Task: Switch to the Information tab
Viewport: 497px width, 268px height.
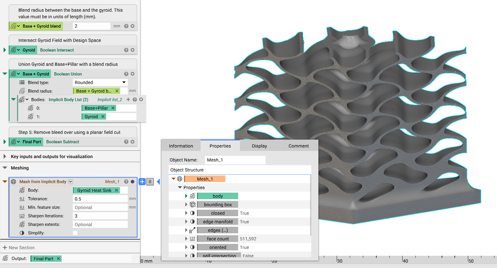Action: click(181, 146)
